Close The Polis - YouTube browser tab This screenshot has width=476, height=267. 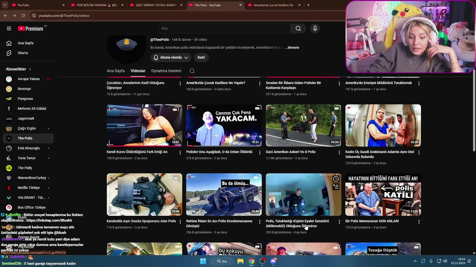pyautogui.click(x=240, y=5)
